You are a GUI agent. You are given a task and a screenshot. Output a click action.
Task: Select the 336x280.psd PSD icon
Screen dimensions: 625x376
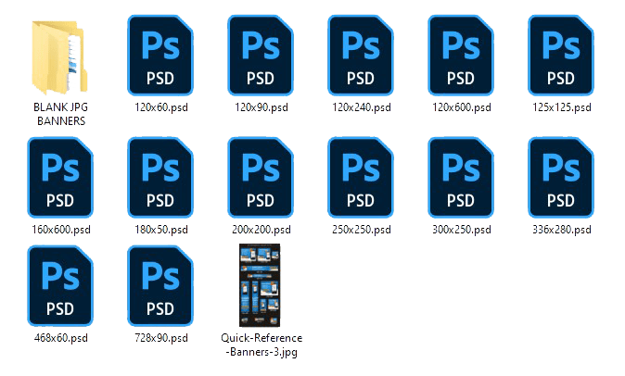(561, 178)
